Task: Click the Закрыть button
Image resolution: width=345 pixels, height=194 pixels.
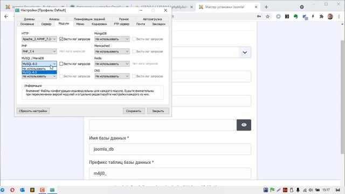Action: pyautogui.click(x=158, y=111)
